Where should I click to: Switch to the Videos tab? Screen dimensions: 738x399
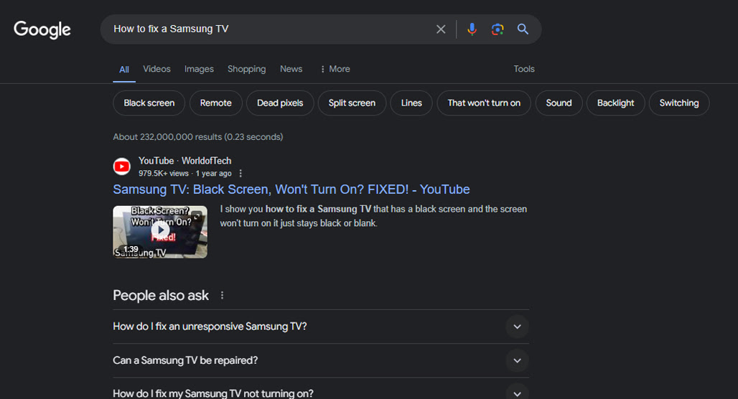[157, 69]
